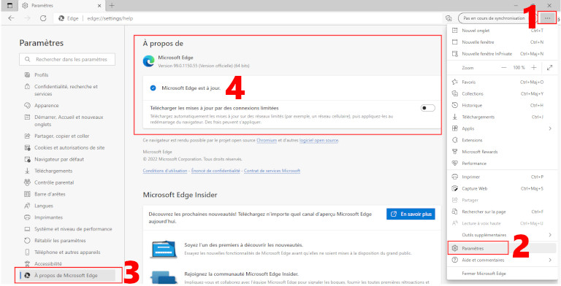
Task: Select Cookies et autorisations de site
Action: coord(69,147)
